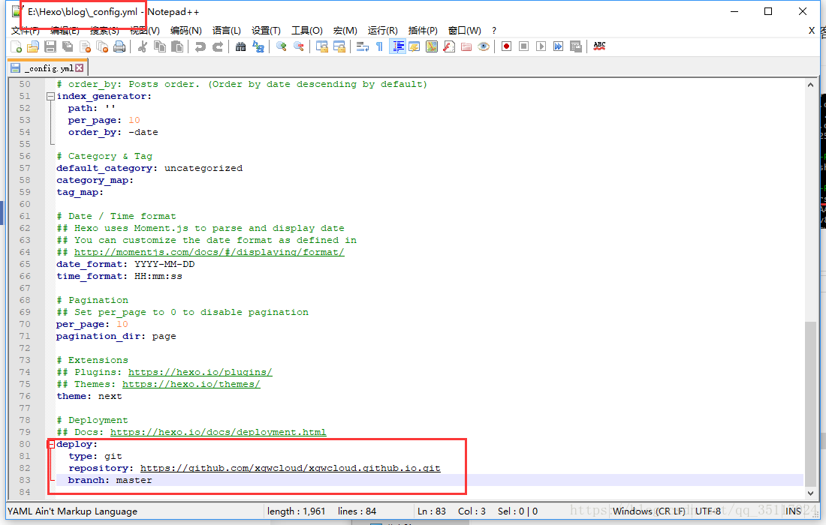This screenshot has width=826, height=525.
Task: Collapse the deploy block fold marker
Action: point(51,445)
